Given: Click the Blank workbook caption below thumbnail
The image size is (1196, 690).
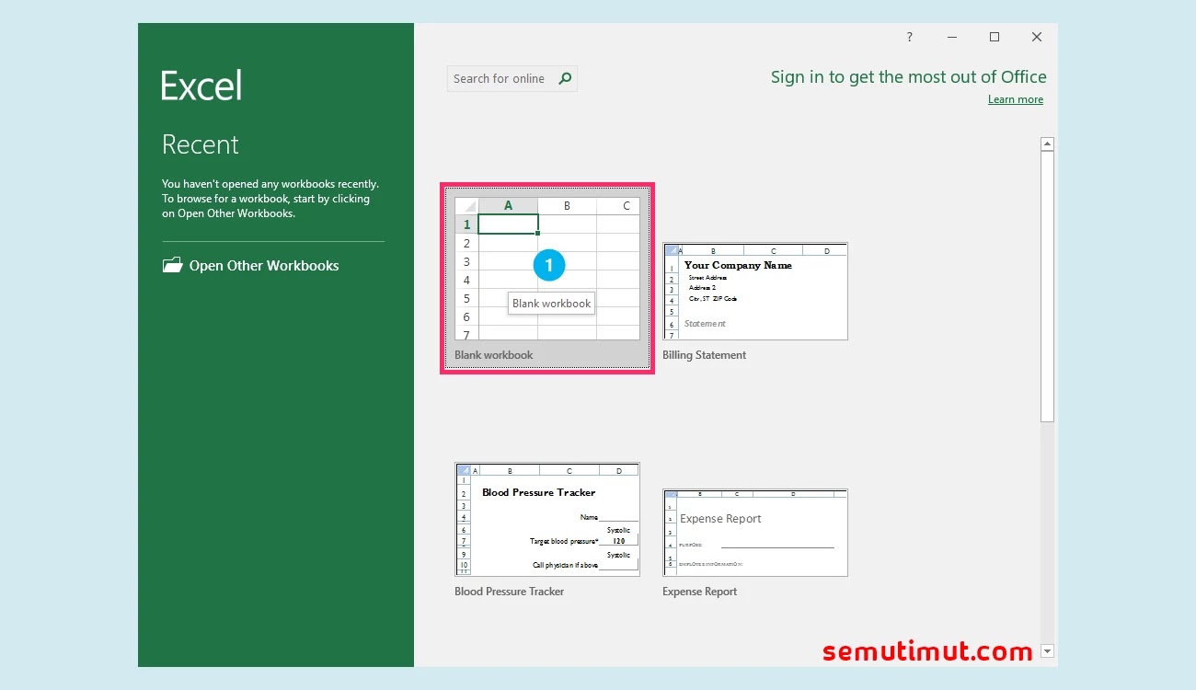Looking at the screenshot, I should click(494, 355).
